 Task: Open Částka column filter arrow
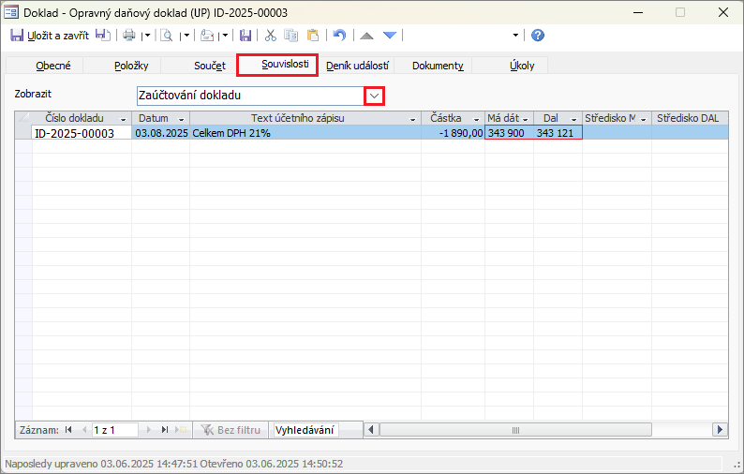pyautogui.click(x=477, y=119)
